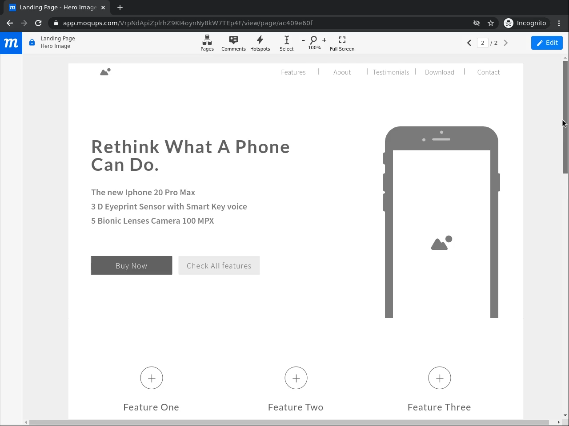
Task: Click the zoom magnifier icon
Action: (314, 40)
